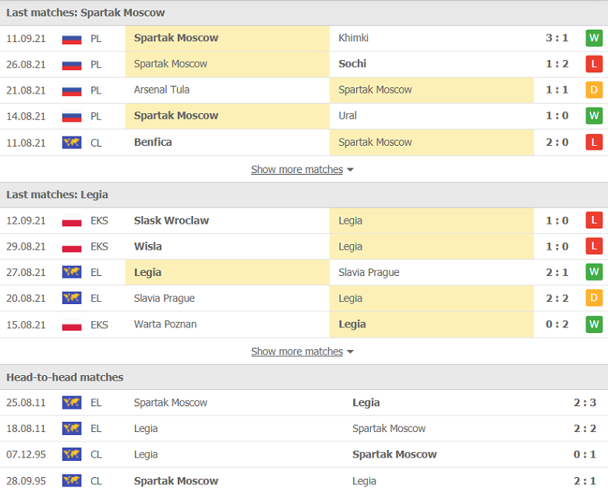Click W result badge for Khimki match
Image resolution: width=608 pixels, height=492 pixels.
[594, 38]
